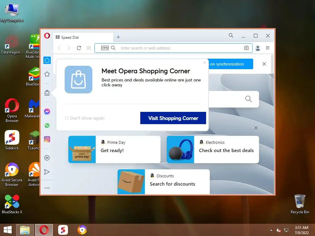Open a new tab with plus button
Image resolution: width=315 pixels, height=236 pixels.
(x=118, y=37)
